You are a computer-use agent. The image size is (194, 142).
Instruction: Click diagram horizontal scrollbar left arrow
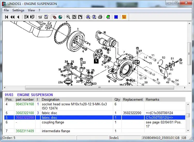[5, 88]
